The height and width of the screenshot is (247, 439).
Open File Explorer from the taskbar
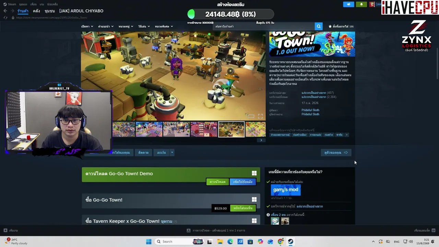[x=220, y=242]
